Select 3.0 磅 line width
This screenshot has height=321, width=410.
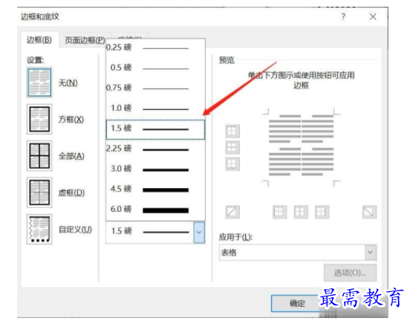155,169
